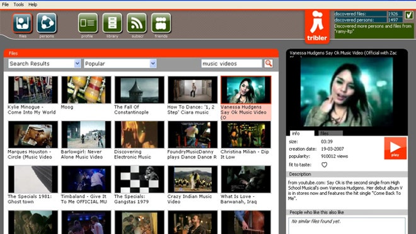Image resolution: width=416 pixels, height=234 pixels.
Task: Select Discovering Electronic Music thumbnail
Action: click(139, 135)
